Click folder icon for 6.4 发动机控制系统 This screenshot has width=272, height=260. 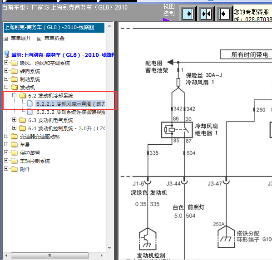(22, 128)
